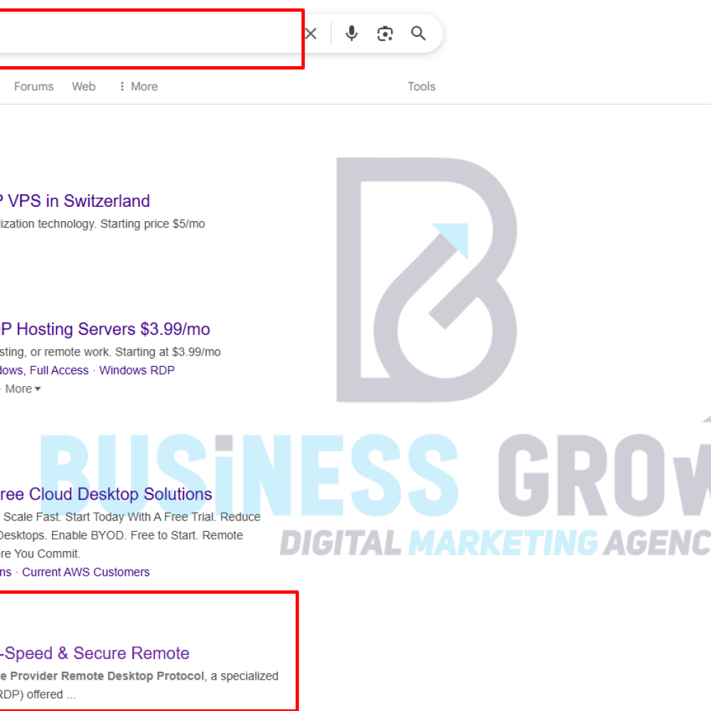Image resolution: width=711 pixels, height=711 pixels.
Task: Select the 'Starting at $3.99/mo' snippet text
Action: tap(168, 353)
